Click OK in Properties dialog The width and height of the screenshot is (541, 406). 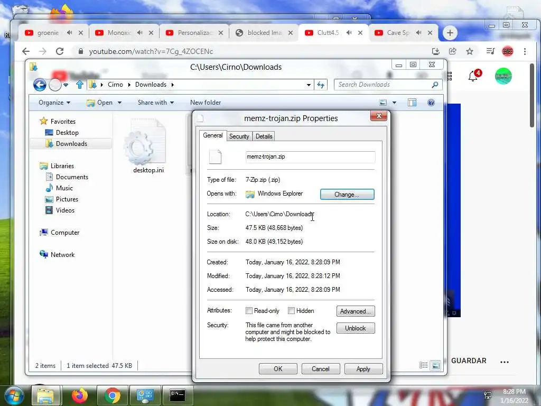point(278,368)
